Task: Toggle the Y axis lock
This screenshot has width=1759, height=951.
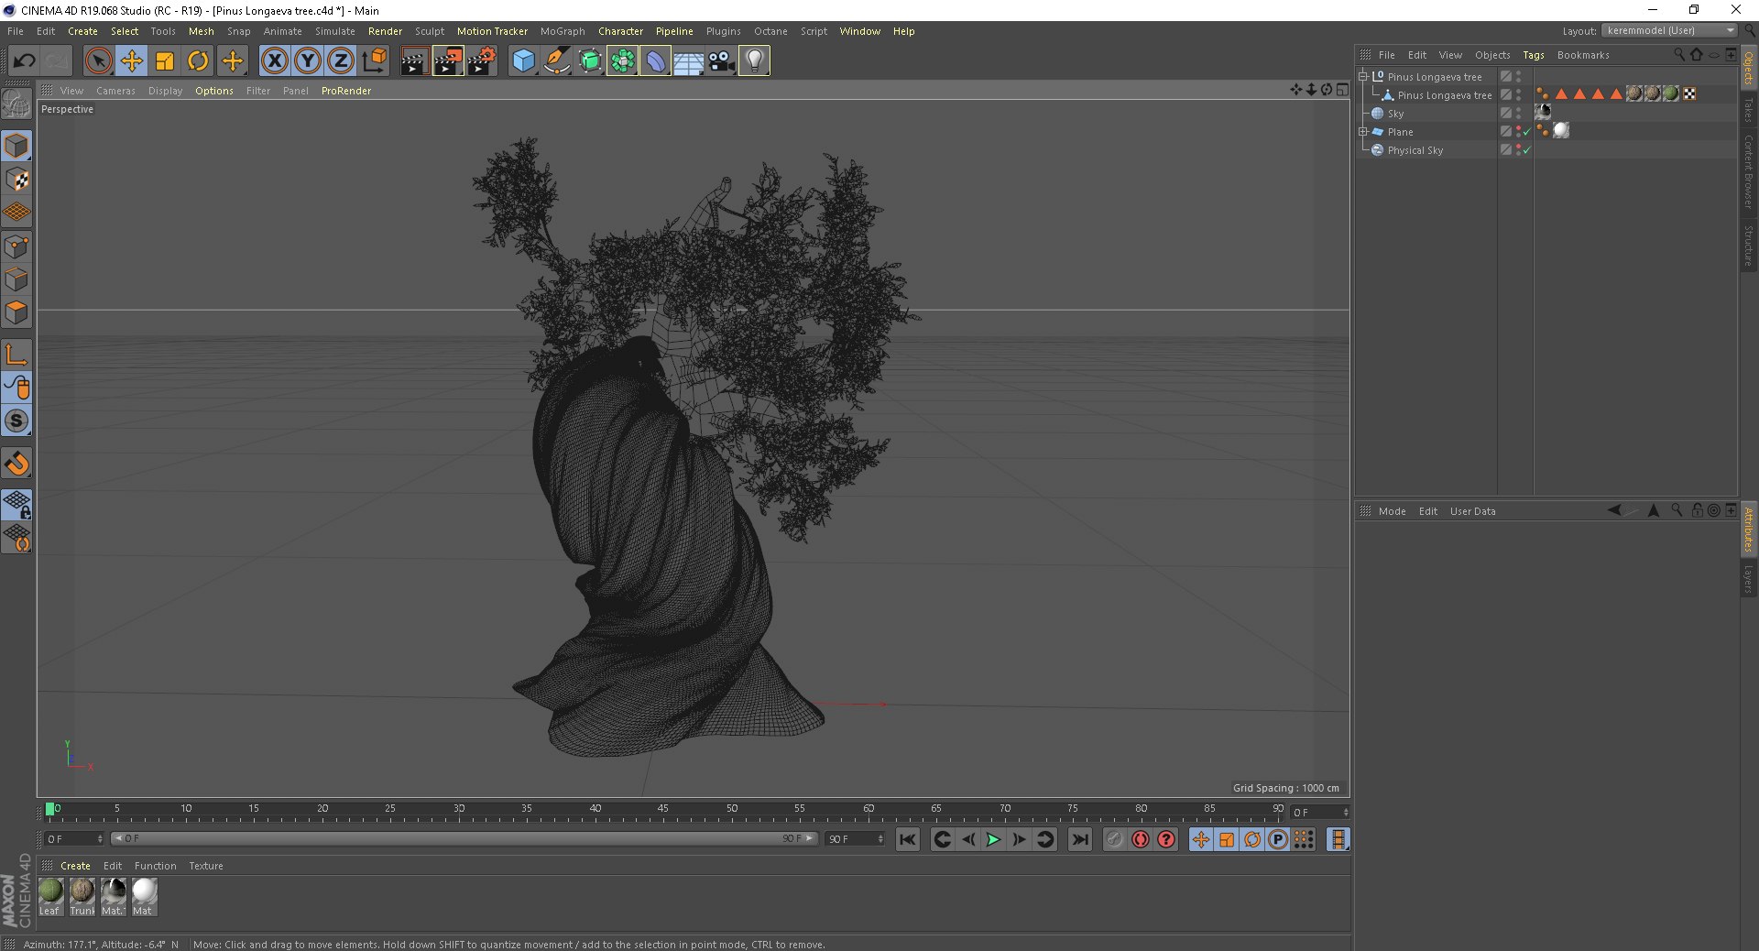Action: pyautogui.click(x=307, y=61)
